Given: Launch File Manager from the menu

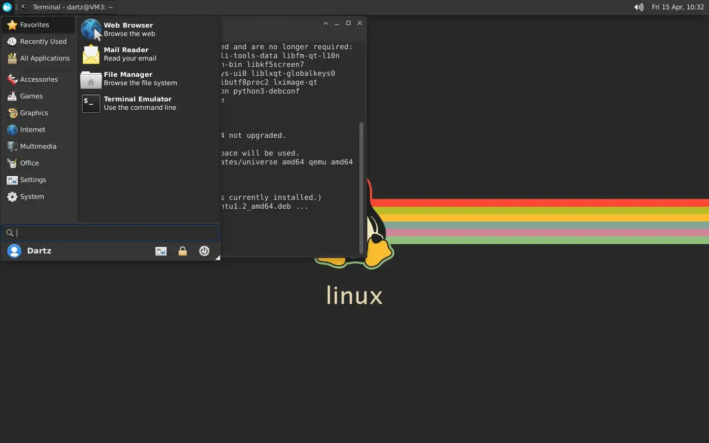Looking at the screenshot, I should 149,79.
